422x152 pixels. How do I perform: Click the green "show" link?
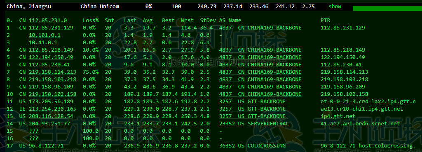pos(335,7)
